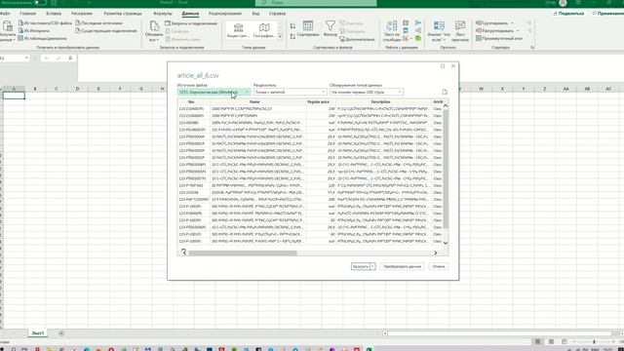Open the Page Layout (Разметка страницы) tab

click(x=123, y=14)
